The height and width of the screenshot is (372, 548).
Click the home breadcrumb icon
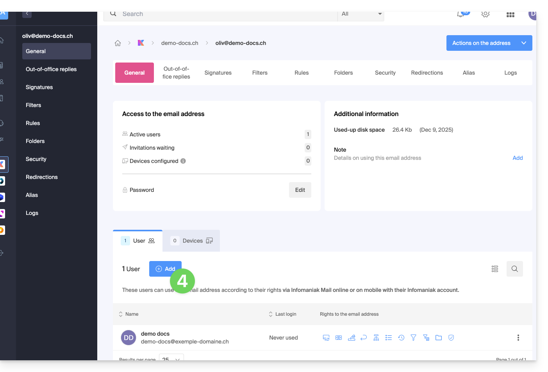coord(118,43)
